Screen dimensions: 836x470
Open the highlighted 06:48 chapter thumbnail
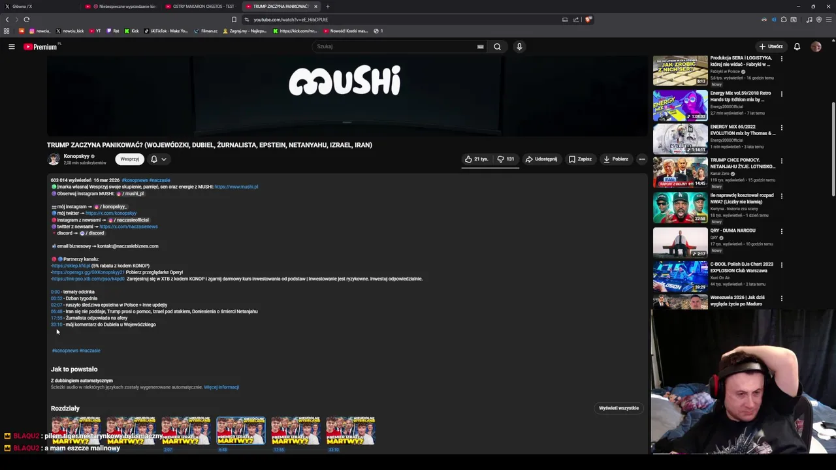click(241, 431)
